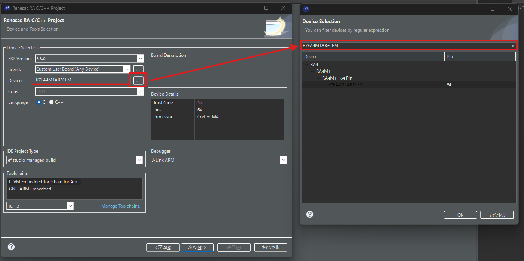Click OK in Device Selection dialog

coord(460,215)
